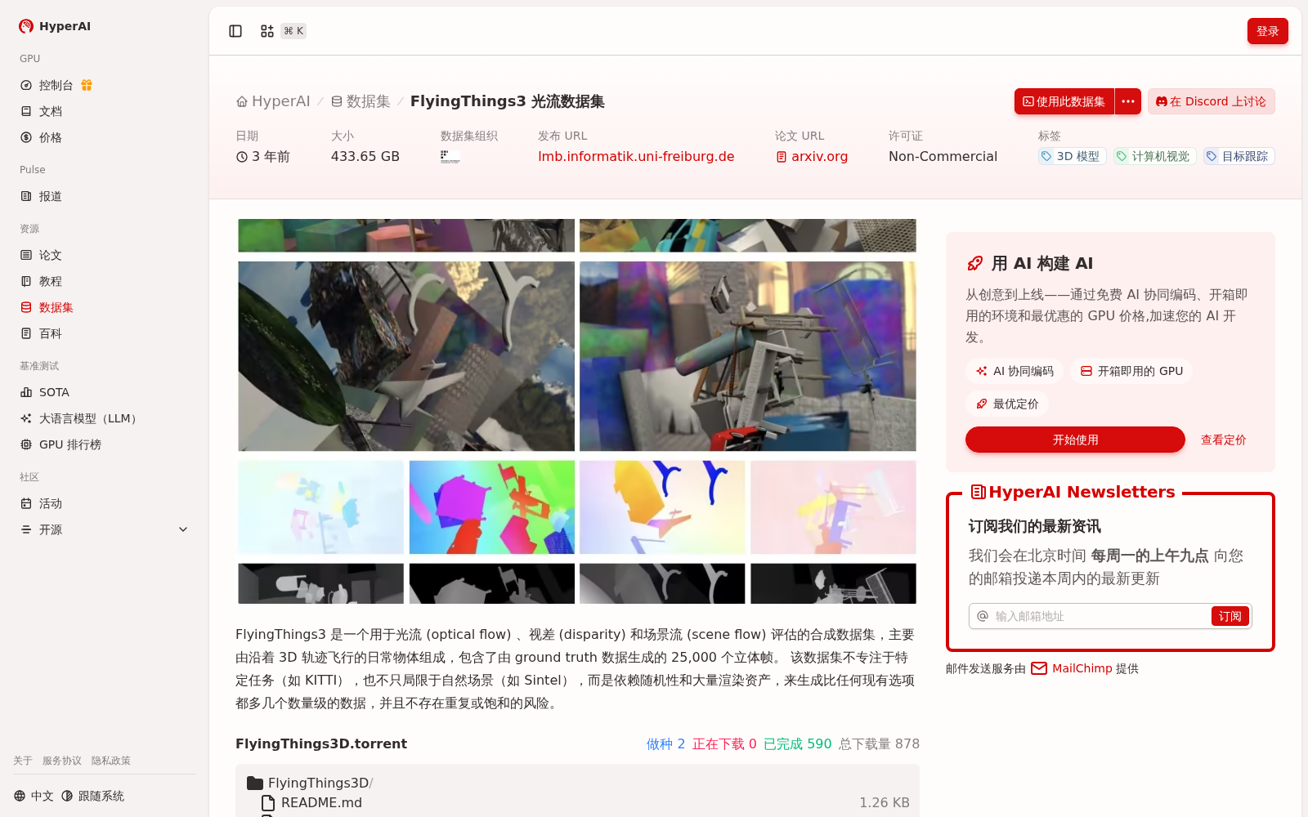This screenshot has height=817, width=1308.
Task: Click the FlyingThings3 preview image
Action: 577,411
